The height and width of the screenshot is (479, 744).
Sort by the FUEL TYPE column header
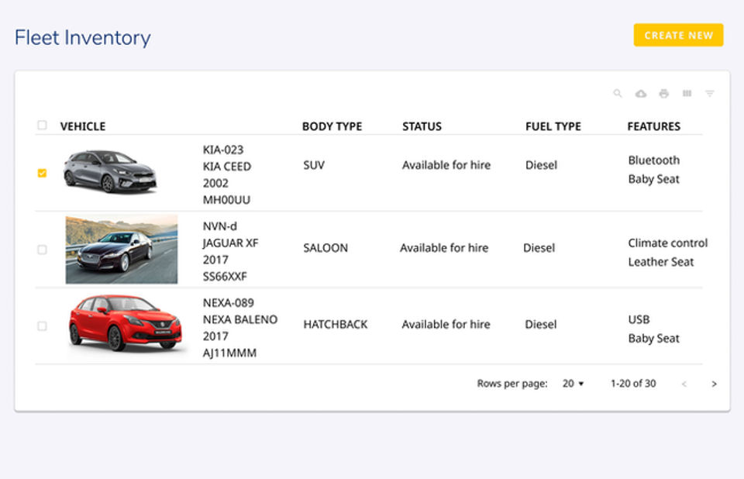click(x=553, y=126)
